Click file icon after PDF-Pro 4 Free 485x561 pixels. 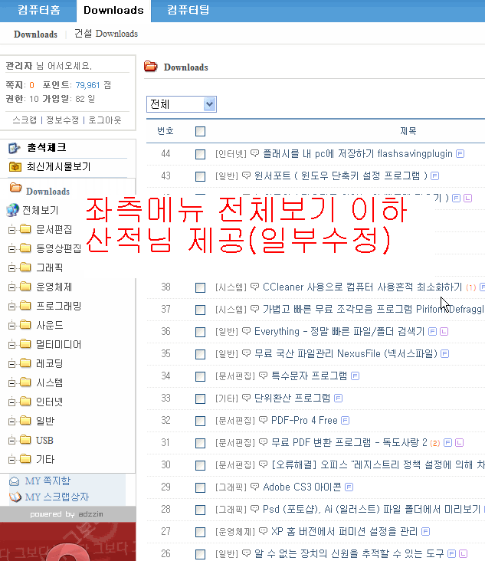345,421
